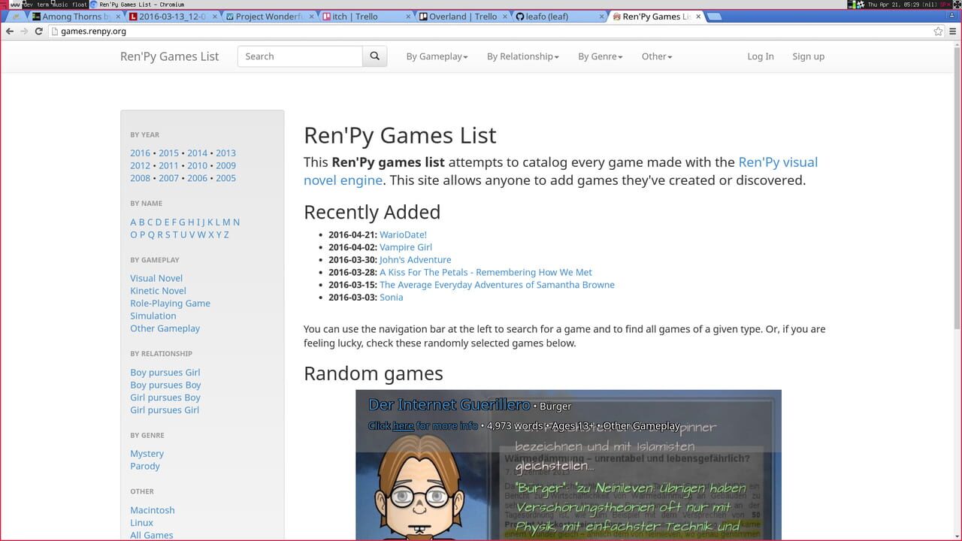Open the By Relationship dropdown menu
Screen dimensions: 962x541
coord(522,56)
